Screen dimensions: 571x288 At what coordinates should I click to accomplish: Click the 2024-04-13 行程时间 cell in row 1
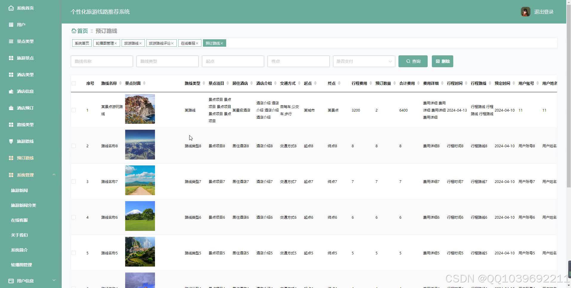pos(457,110)
